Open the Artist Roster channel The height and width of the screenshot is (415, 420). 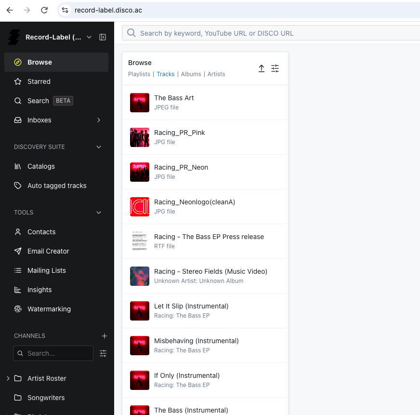coord(47,378)
